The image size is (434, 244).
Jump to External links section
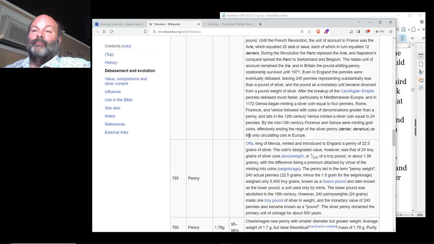click(x=116, y=132)
